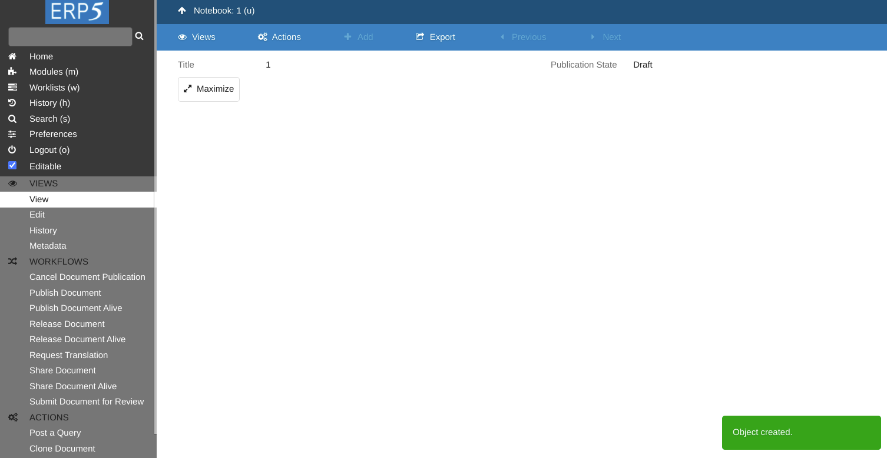Open Search (s) in the sidebar
887x458 pixels.
pyautogui.click(x=49, y=119)
